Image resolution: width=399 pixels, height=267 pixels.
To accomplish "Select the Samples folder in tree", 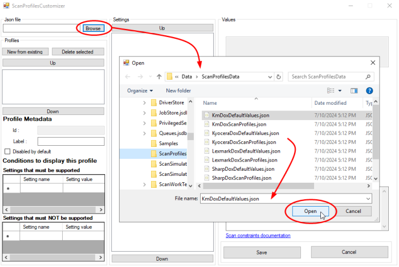I will point(168,143).
